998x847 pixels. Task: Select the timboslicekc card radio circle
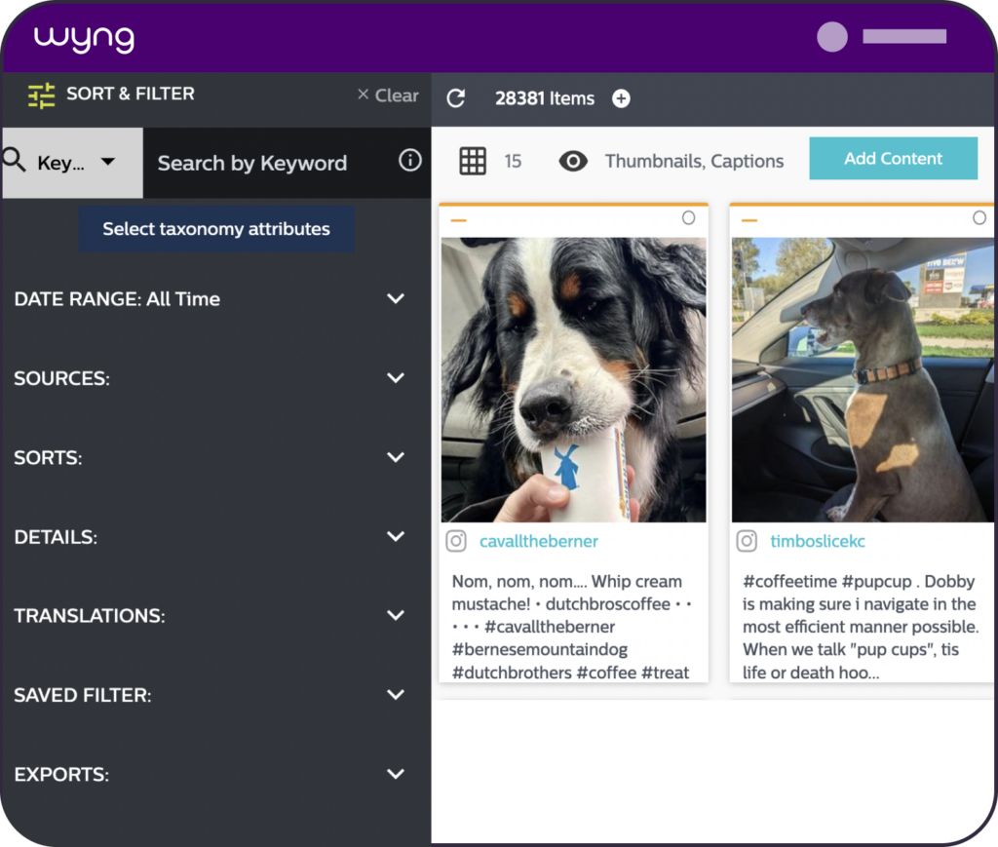tap(979, 218)
